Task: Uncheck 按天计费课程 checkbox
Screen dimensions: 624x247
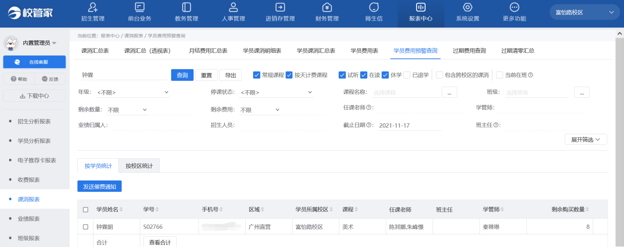Action: (x=289, y=75)
